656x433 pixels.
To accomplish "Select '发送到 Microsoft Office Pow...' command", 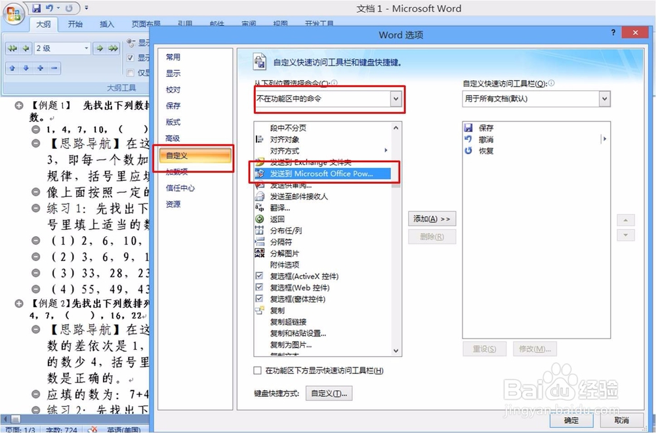I will pyautogui.click(x=322, y=173).
